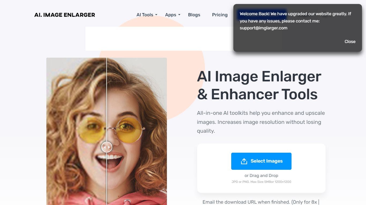Expand the AI Tools dropdown arrow

(x=156, y=15)
